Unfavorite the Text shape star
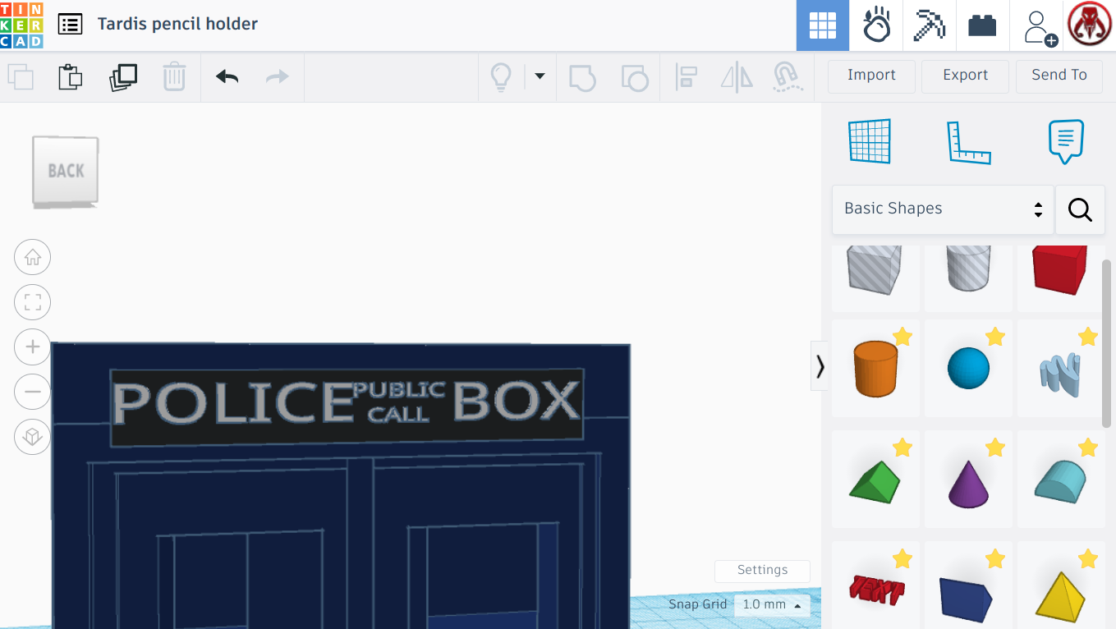 [902, 559]
